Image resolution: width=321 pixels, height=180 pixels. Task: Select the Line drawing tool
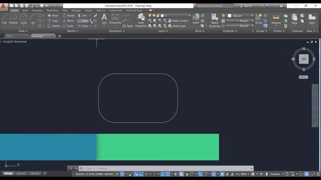pos(5,19)
